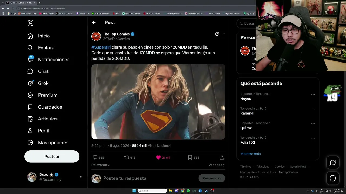Open the Netflix bookmark

pyautogui.click(x=117, y=13)
